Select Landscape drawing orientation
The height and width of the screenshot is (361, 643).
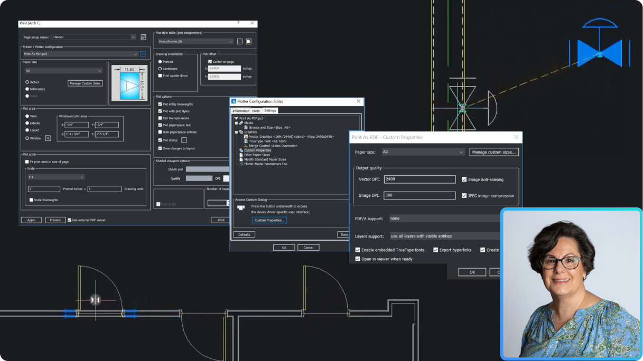coord(160,69)
